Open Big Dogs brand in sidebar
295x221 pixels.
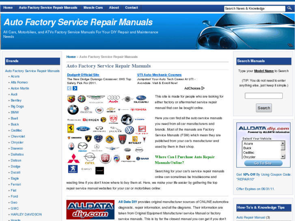tap(17, 107)
